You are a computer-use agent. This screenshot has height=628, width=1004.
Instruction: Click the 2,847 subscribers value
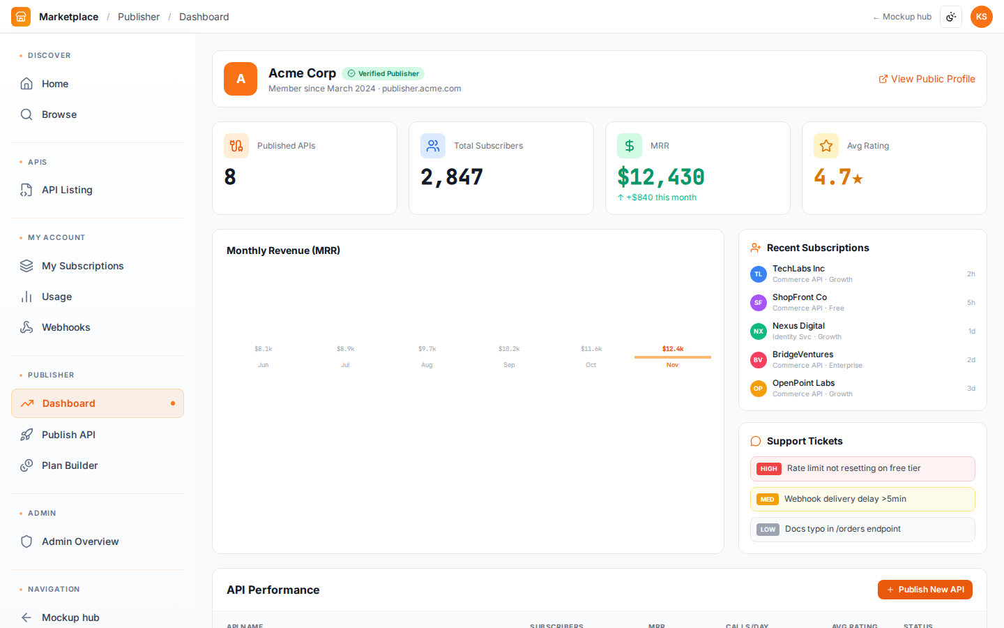click(x=452, y=177)
